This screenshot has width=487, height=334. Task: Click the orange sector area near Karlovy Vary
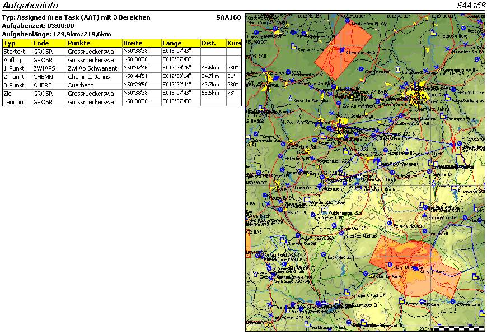(x=415, y=266)
